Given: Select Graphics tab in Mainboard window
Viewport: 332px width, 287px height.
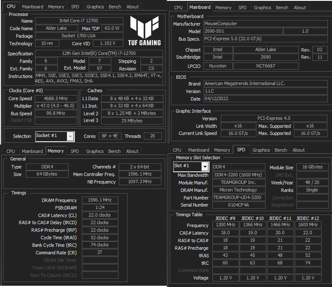Looking at the screenshot, I should 262,8.
